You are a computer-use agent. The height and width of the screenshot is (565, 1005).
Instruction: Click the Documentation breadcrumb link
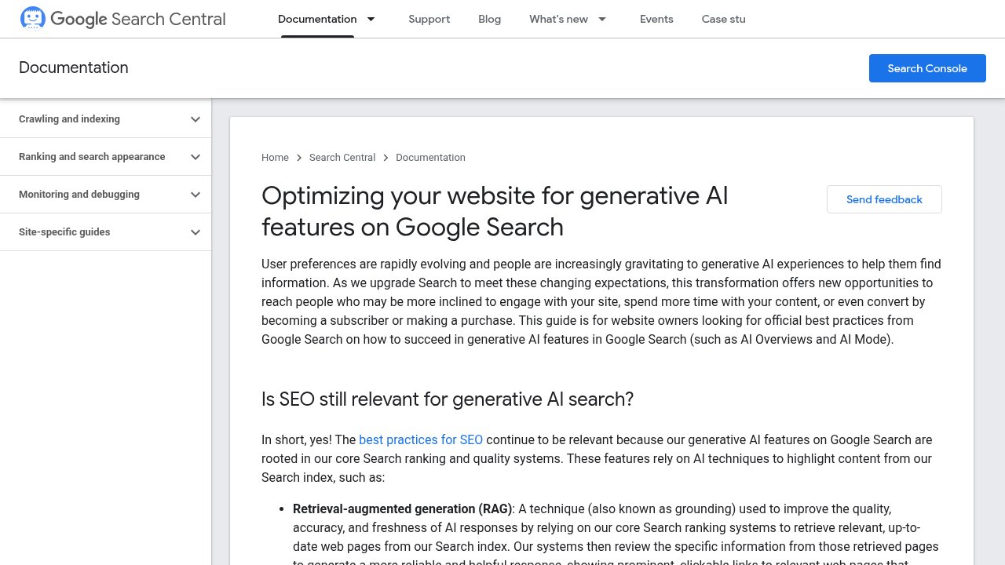point(430,158)
